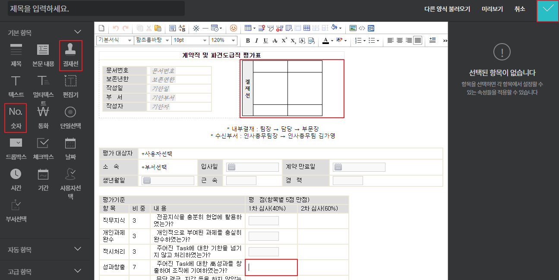Screen dimensions: 559x280
Task: Open HTML source code view
Action: (362, 28)
